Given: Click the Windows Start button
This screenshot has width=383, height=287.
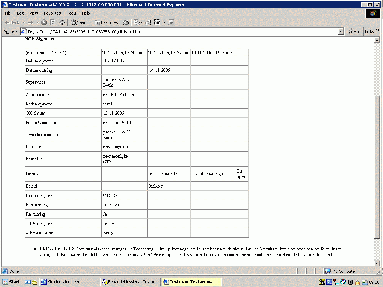Looking at the screenshot, I should 11,282.
